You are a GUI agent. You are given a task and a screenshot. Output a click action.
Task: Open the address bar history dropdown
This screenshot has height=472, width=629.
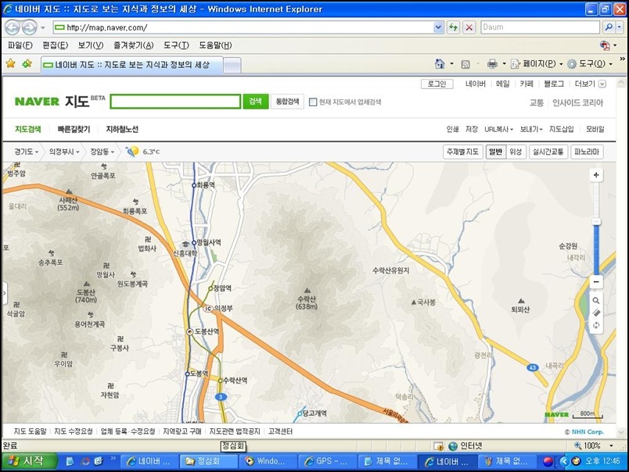point(438,27)
